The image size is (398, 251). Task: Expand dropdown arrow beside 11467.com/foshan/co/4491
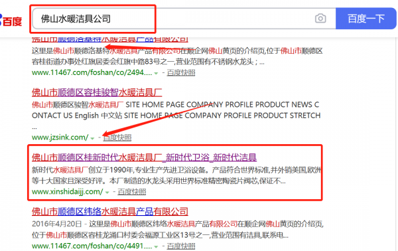[156, 246]
